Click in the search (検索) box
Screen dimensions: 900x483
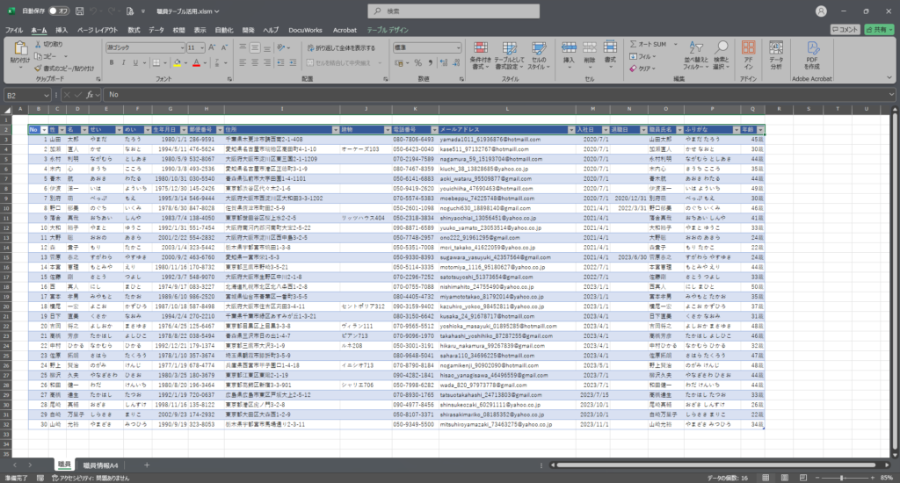tap(454, 11)
